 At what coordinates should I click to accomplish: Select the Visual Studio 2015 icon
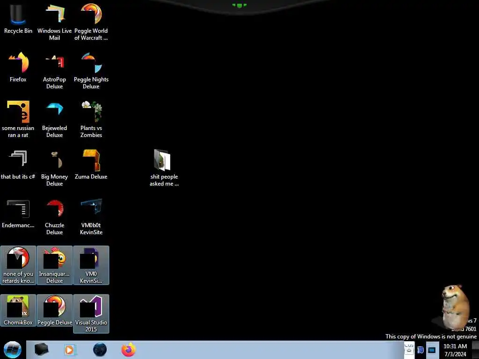tap(91, 314)
